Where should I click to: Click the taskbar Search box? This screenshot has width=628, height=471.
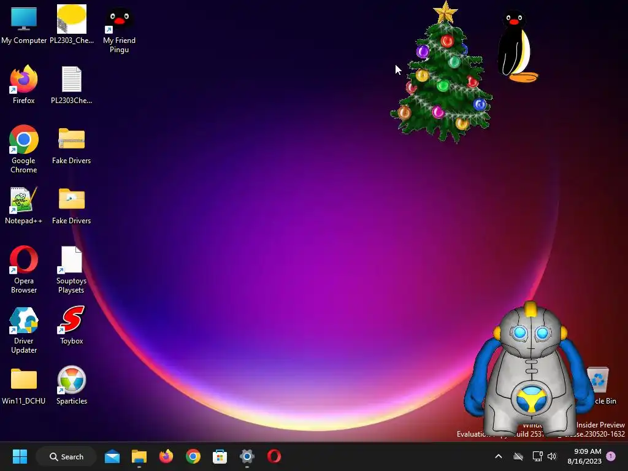pos(66,456)
